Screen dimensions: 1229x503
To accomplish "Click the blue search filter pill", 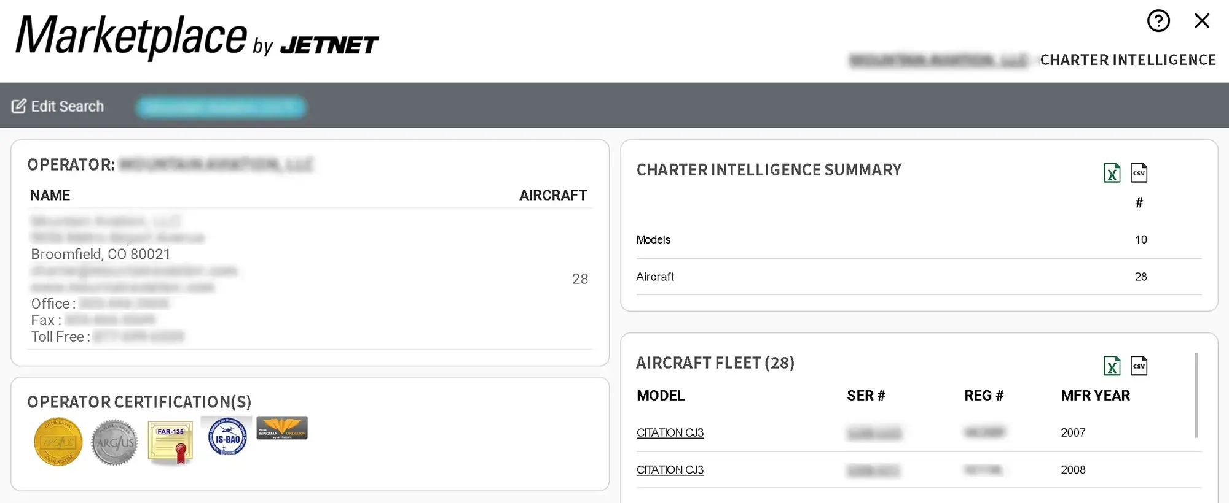I will point(221,107).
